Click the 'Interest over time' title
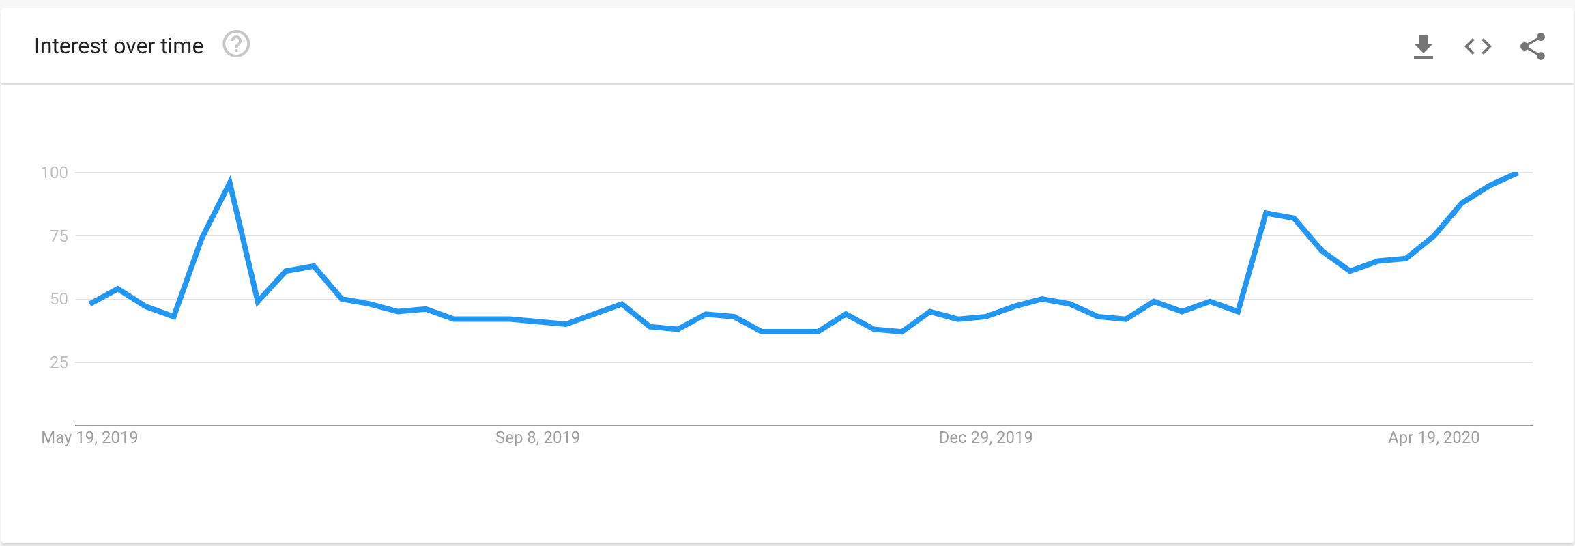Screen dimensions: 1575x546 pyautogui.click(x=119, y=46)
